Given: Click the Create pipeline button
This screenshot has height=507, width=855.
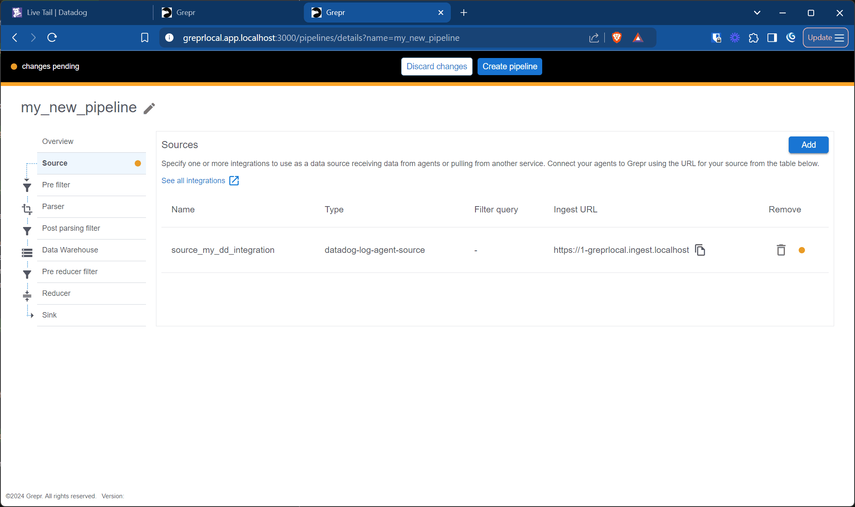Looking at the screenshot, I should 510,66.
